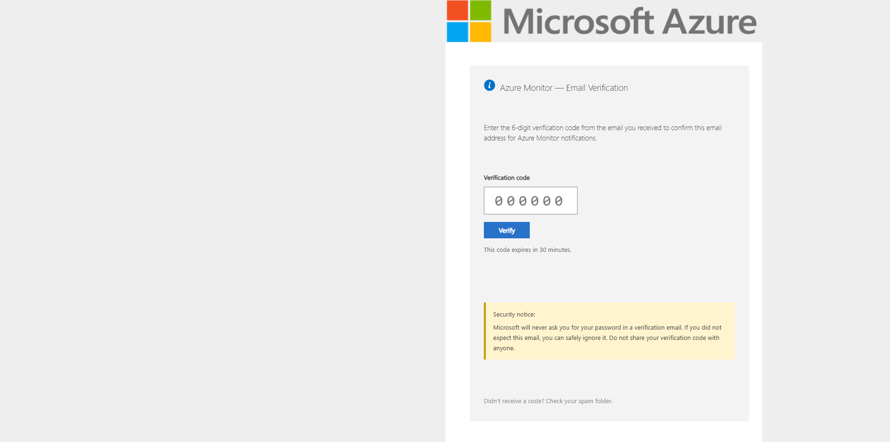Click the Microsoft Azure wordmark text
This screenshot has width=890, height=442.
pos(630,22)
